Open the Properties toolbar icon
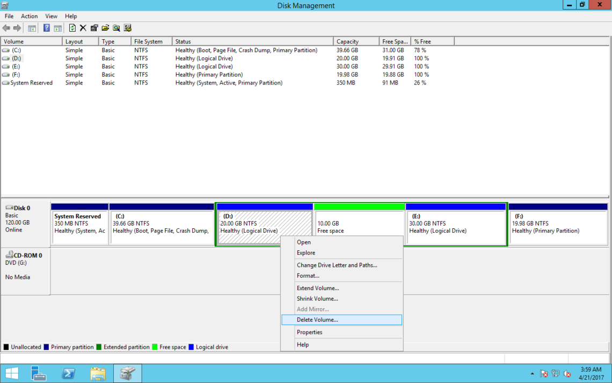 pyautogui.click(x=94, y=27)
